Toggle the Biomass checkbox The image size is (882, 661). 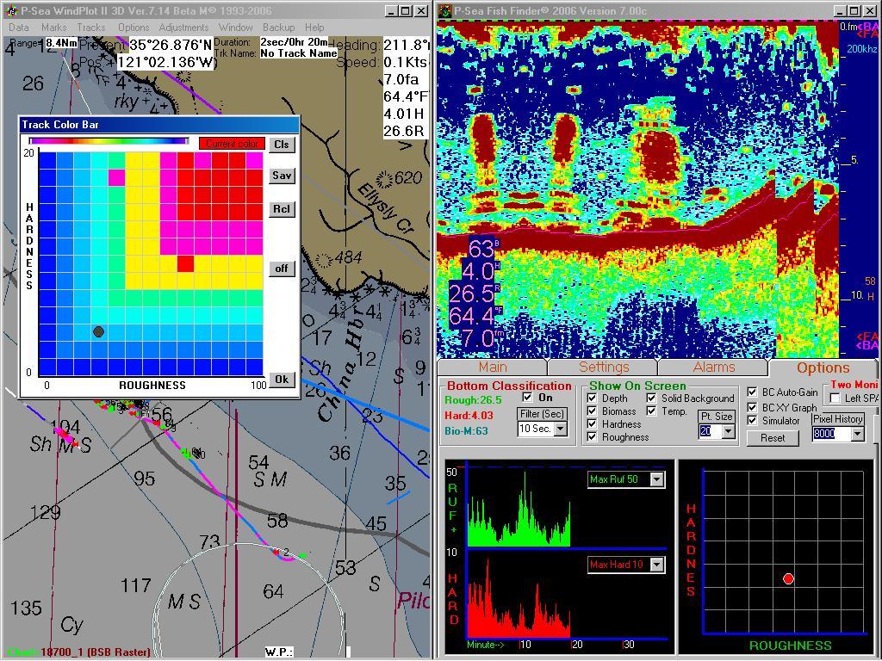coord(592,411)
